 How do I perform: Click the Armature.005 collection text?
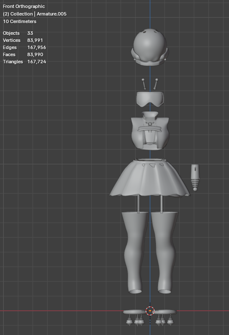coord(51,14)
